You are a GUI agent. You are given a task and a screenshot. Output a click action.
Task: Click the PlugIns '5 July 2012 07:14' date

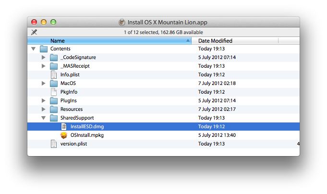(x=217, y=101)
